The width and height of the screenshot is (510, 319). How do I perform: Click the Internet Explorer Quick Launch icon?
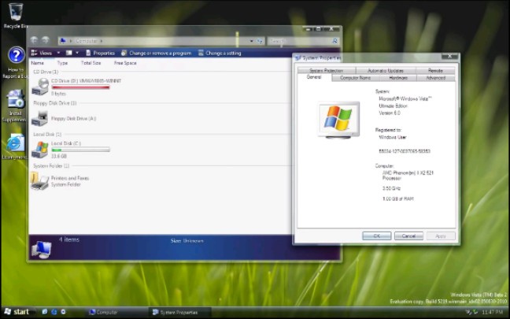point(54,312)
